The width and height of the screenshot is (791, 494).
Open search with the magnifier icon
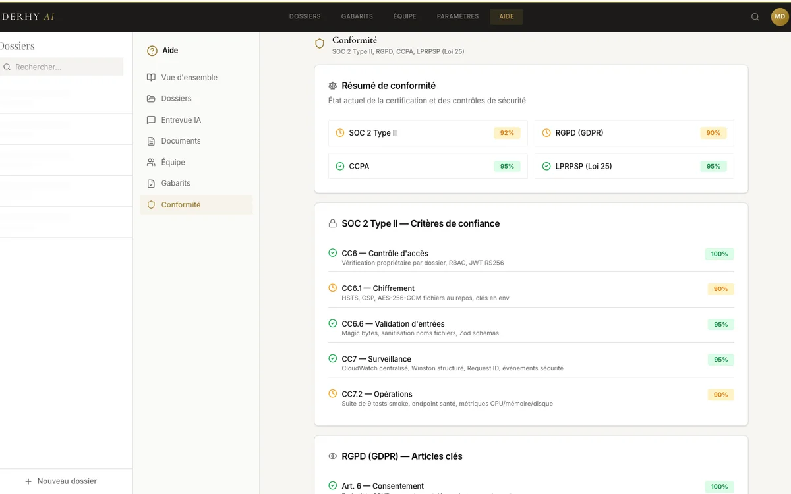point(755,16)
